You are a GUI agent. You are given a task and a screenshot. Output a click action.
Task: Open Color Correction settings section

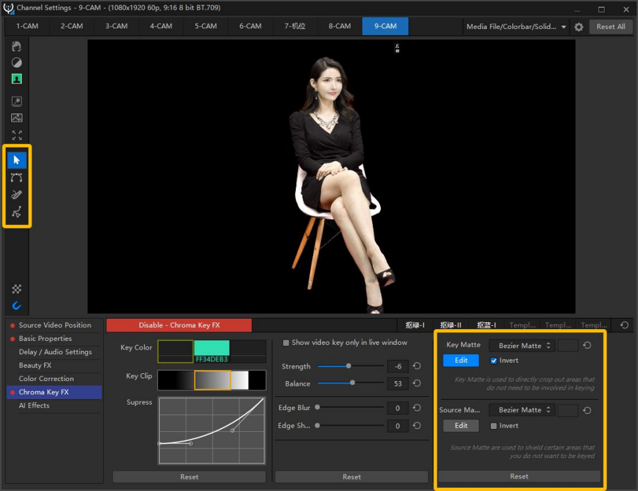[46, 379]
